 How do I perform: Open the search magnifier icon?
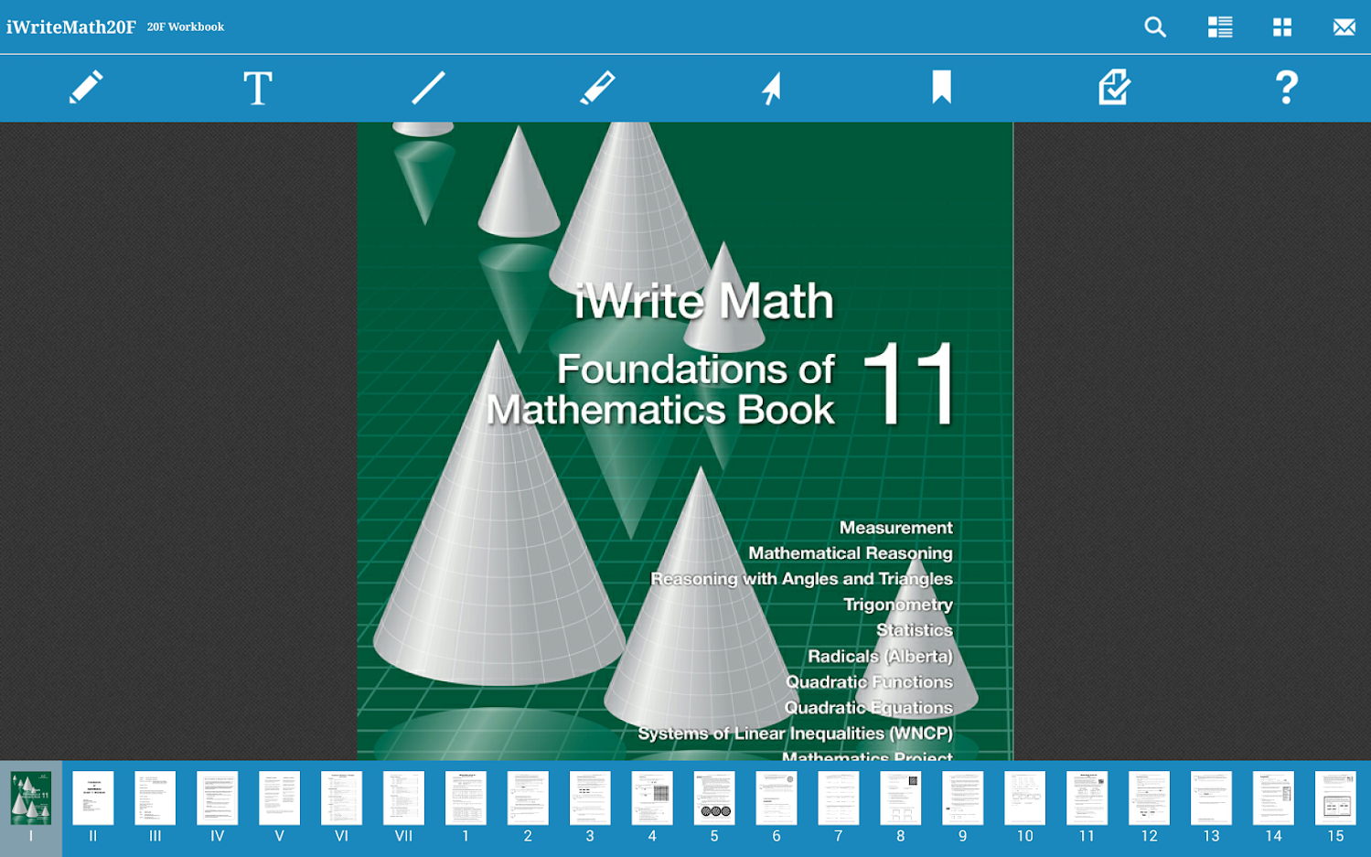(x=1155, y=27)
